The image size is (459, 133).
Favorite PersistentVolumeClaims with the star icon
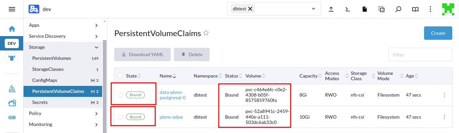click(206, 33)
